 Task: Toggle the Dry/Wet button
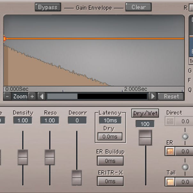coord(145,113)
